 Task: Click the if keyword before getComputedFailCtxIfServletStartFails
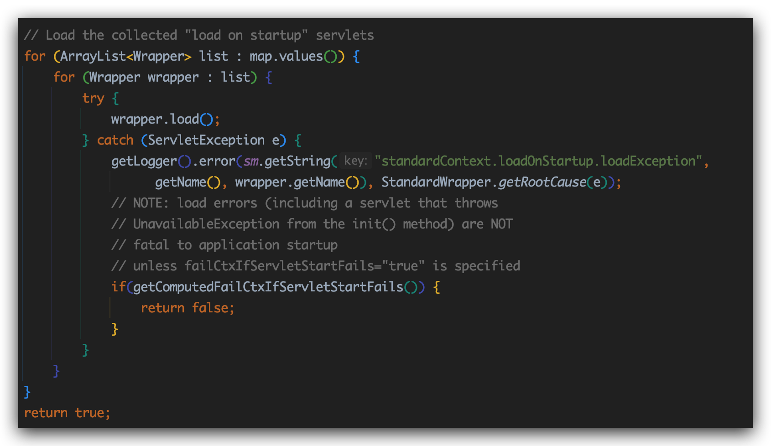click(x=118, y=287)
